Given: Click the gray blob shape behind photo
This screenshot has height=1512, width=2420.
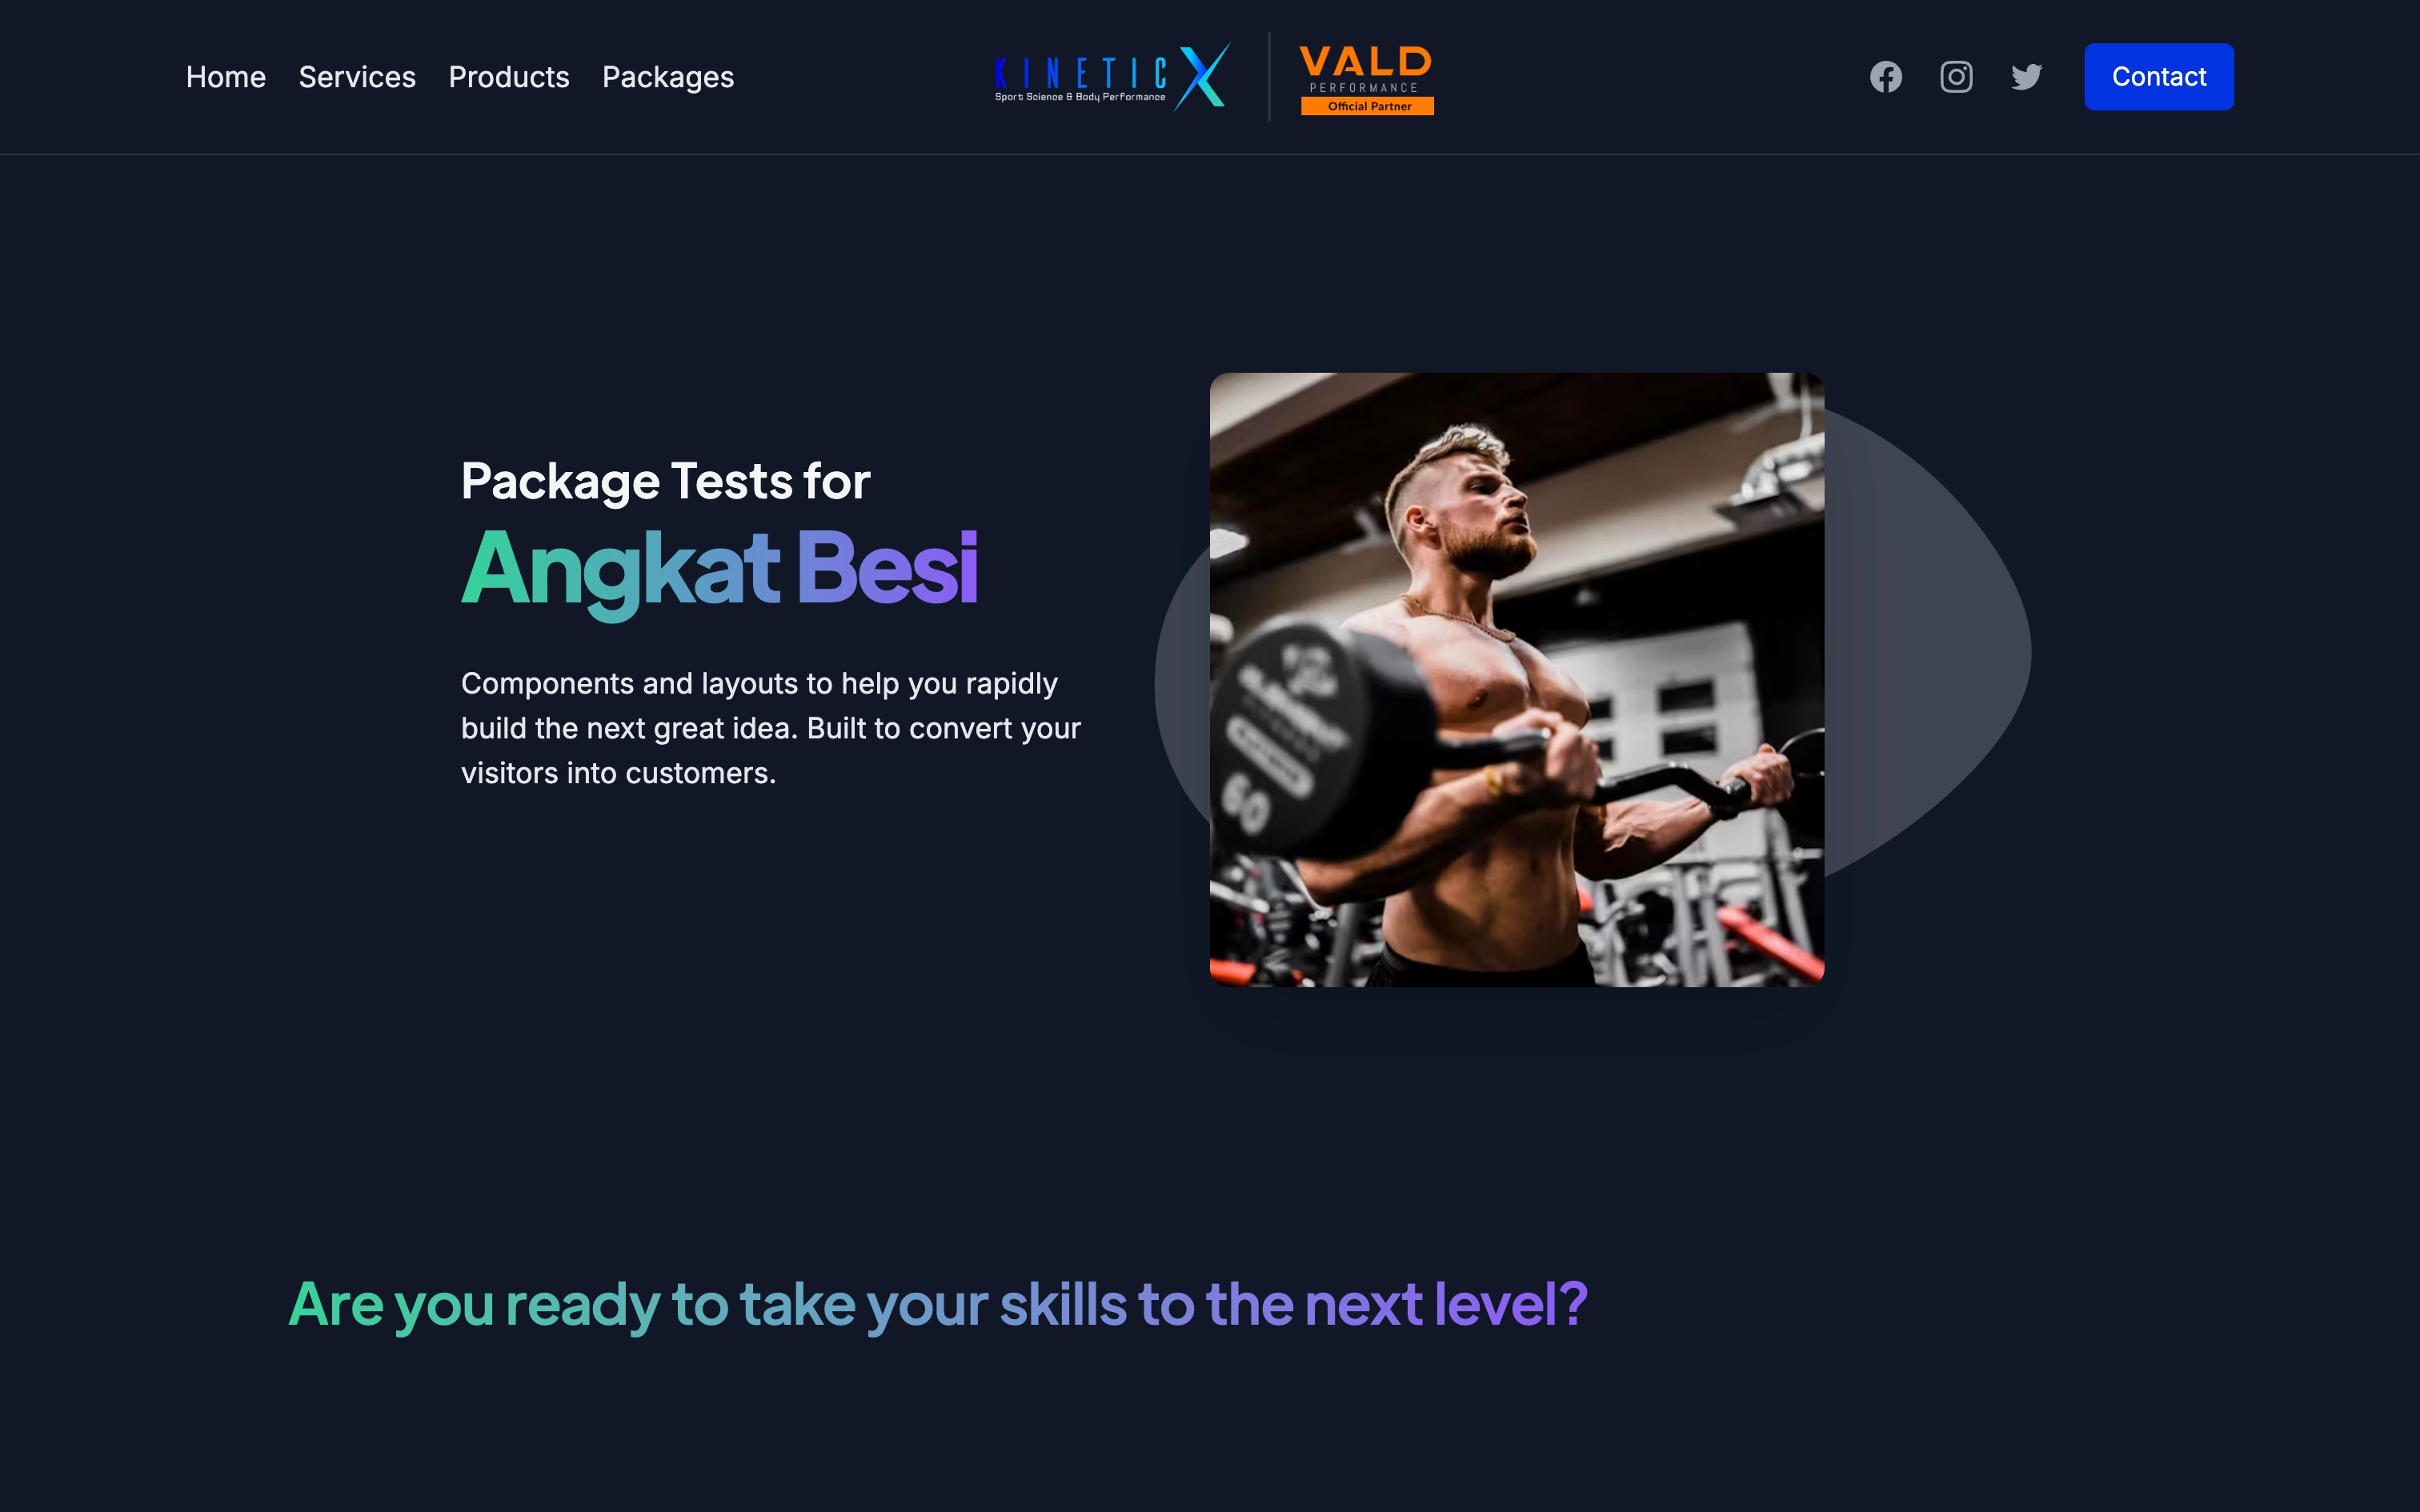Looking at the screenshot, I should click(1930, 650).
